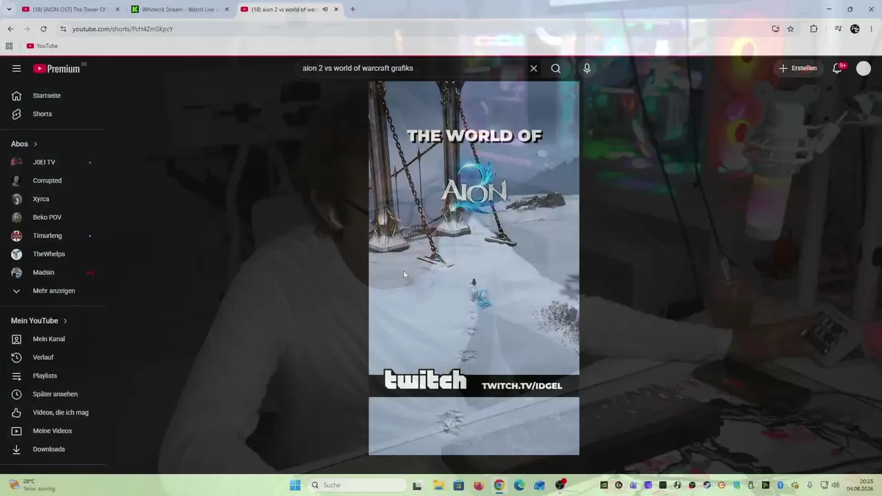Open YouTube notifications bell
Screen dimensions: 882x496
(837, 68)
